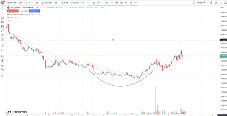Image resolution: width=227 pixels, height=116 pixels.
Task: Open the Replay mode
Action: point(75,3)
